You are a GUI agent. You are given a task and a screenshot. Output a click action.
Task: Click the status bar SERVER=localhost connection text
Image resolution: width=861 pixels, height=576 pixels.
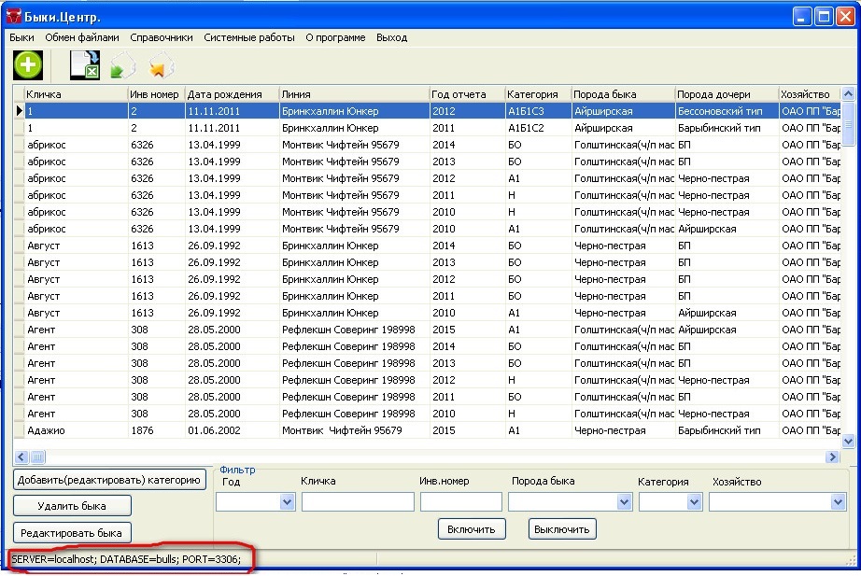click(126, 559)
